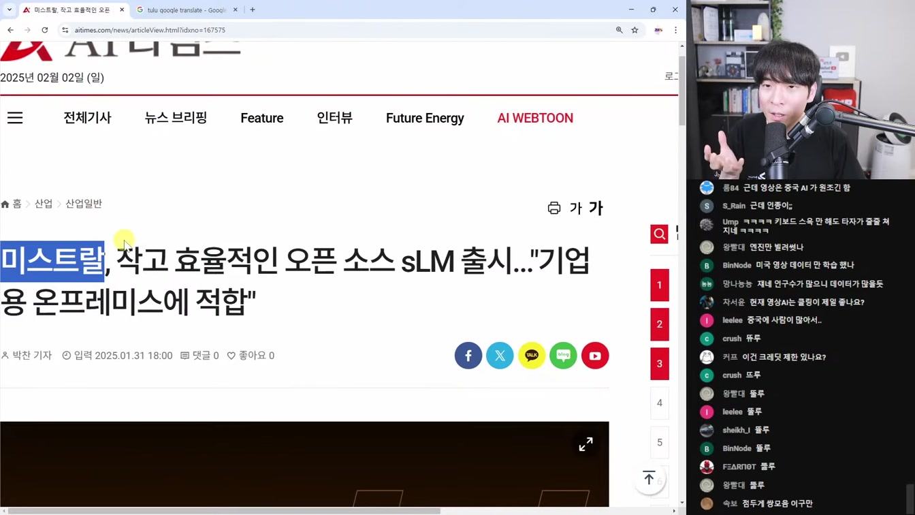Expand the article image fullscreen

click(585, 444)
